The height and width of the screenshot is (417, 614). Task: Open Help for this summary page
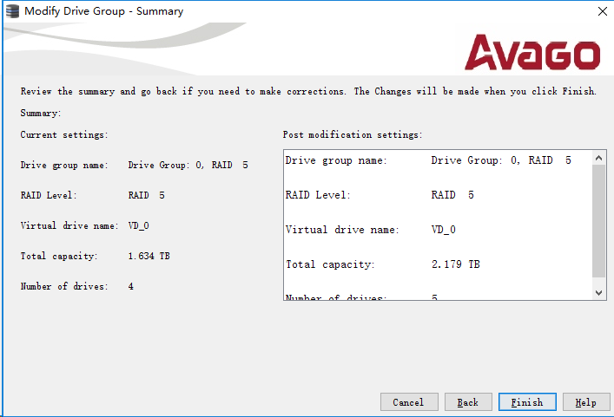coord(586,402)
